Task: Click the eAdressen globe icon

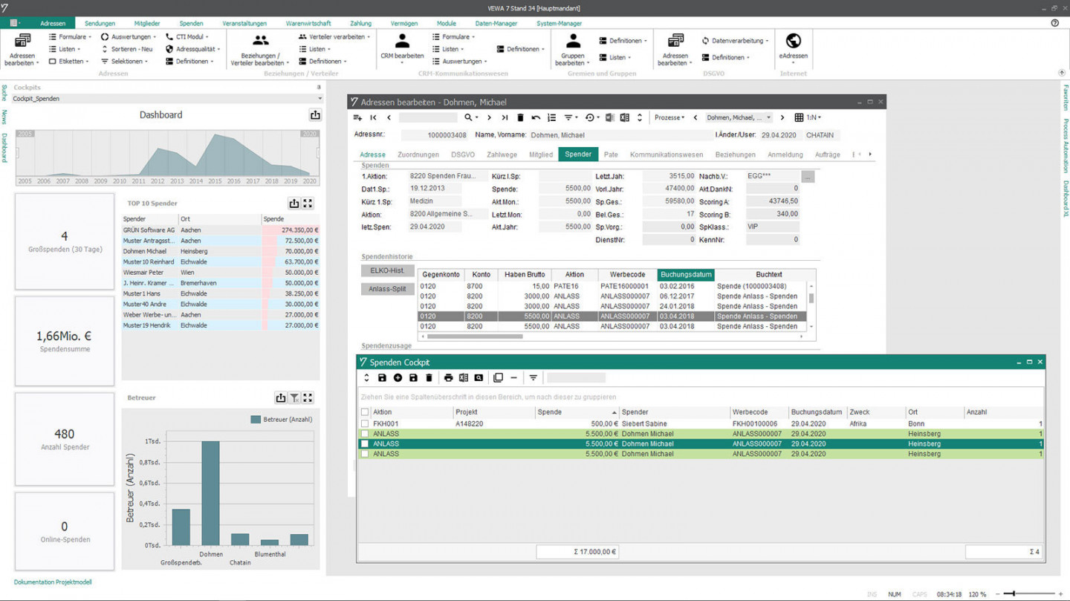Action: coord(793,41)
